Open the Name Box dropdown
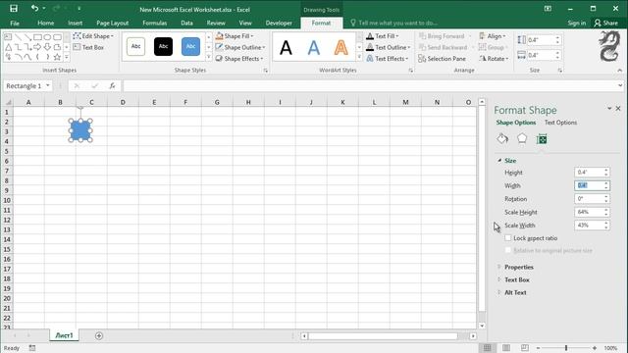Image resolution: width=628 pixels, height=353 pixels. click(48, 85)
